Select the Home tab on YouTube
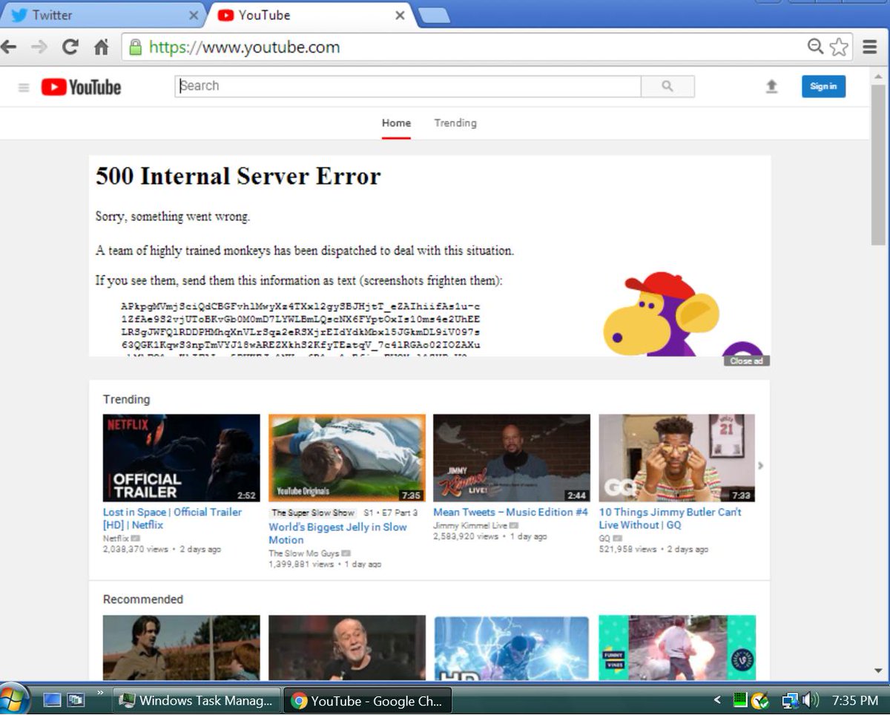The image size is (890, 715). 396,123
